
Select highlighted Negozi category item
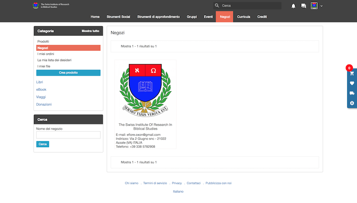[68, 48]
